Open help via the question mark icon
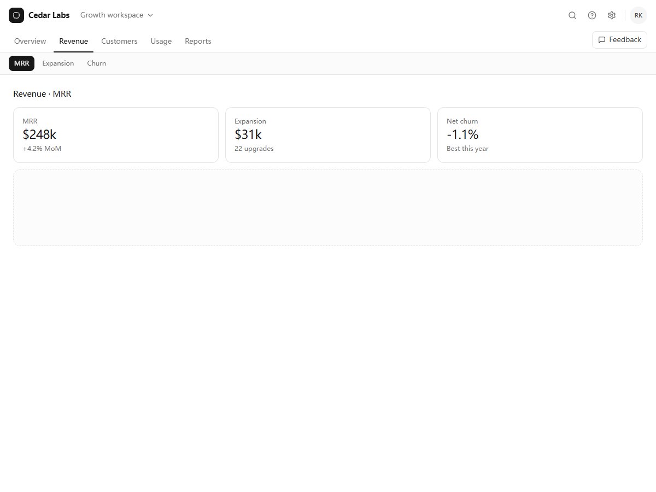This screenshot has width=656, height=492. (592, 15)
